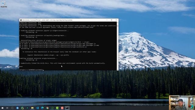Click 'Enabling notebook extension arcgis/extension' line
The width and height of the screenshot is (195, 110).
coord(38,58)
